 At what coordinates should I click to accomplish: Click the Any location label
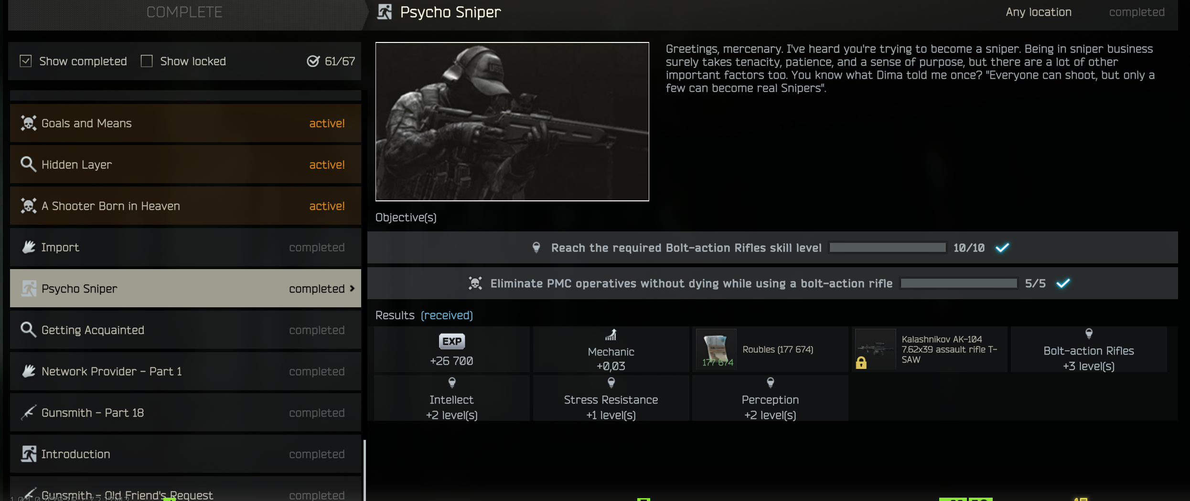coord(1038,12)
